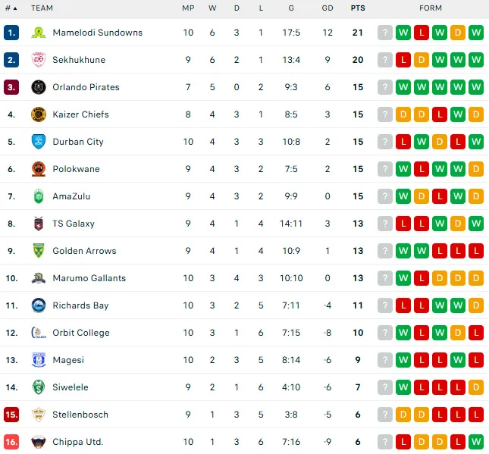Click Siwelele's upcoming match question-mark form badge
489x454 pixels.
[x=385, y=387]
